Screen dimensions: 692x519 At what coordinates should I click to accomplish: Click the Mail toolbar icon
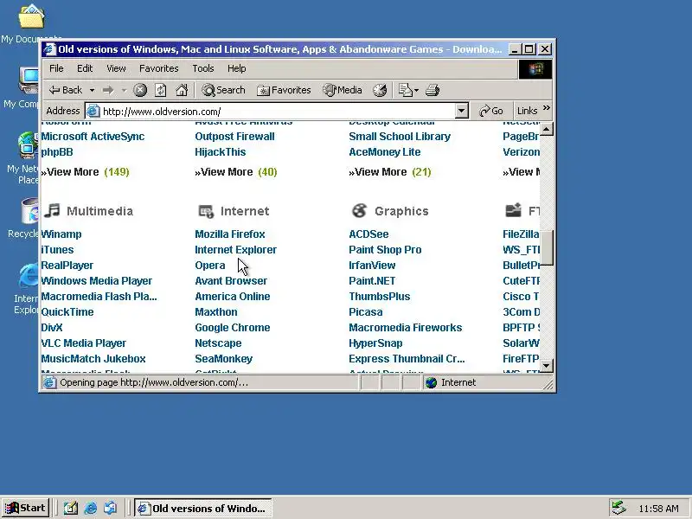point(405,90)
